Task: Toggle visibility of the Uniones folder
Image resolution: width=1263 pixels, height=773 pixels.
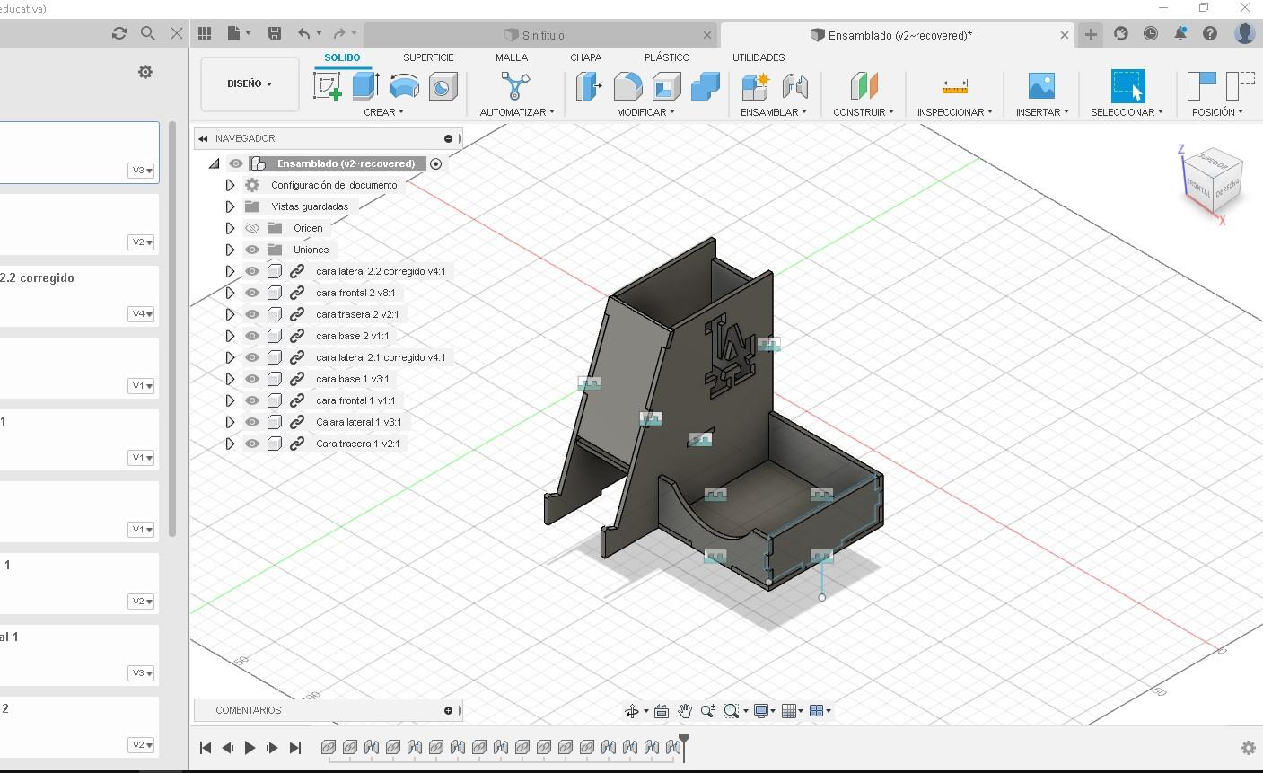Action: pyautogui.click(x=252, y=250)
